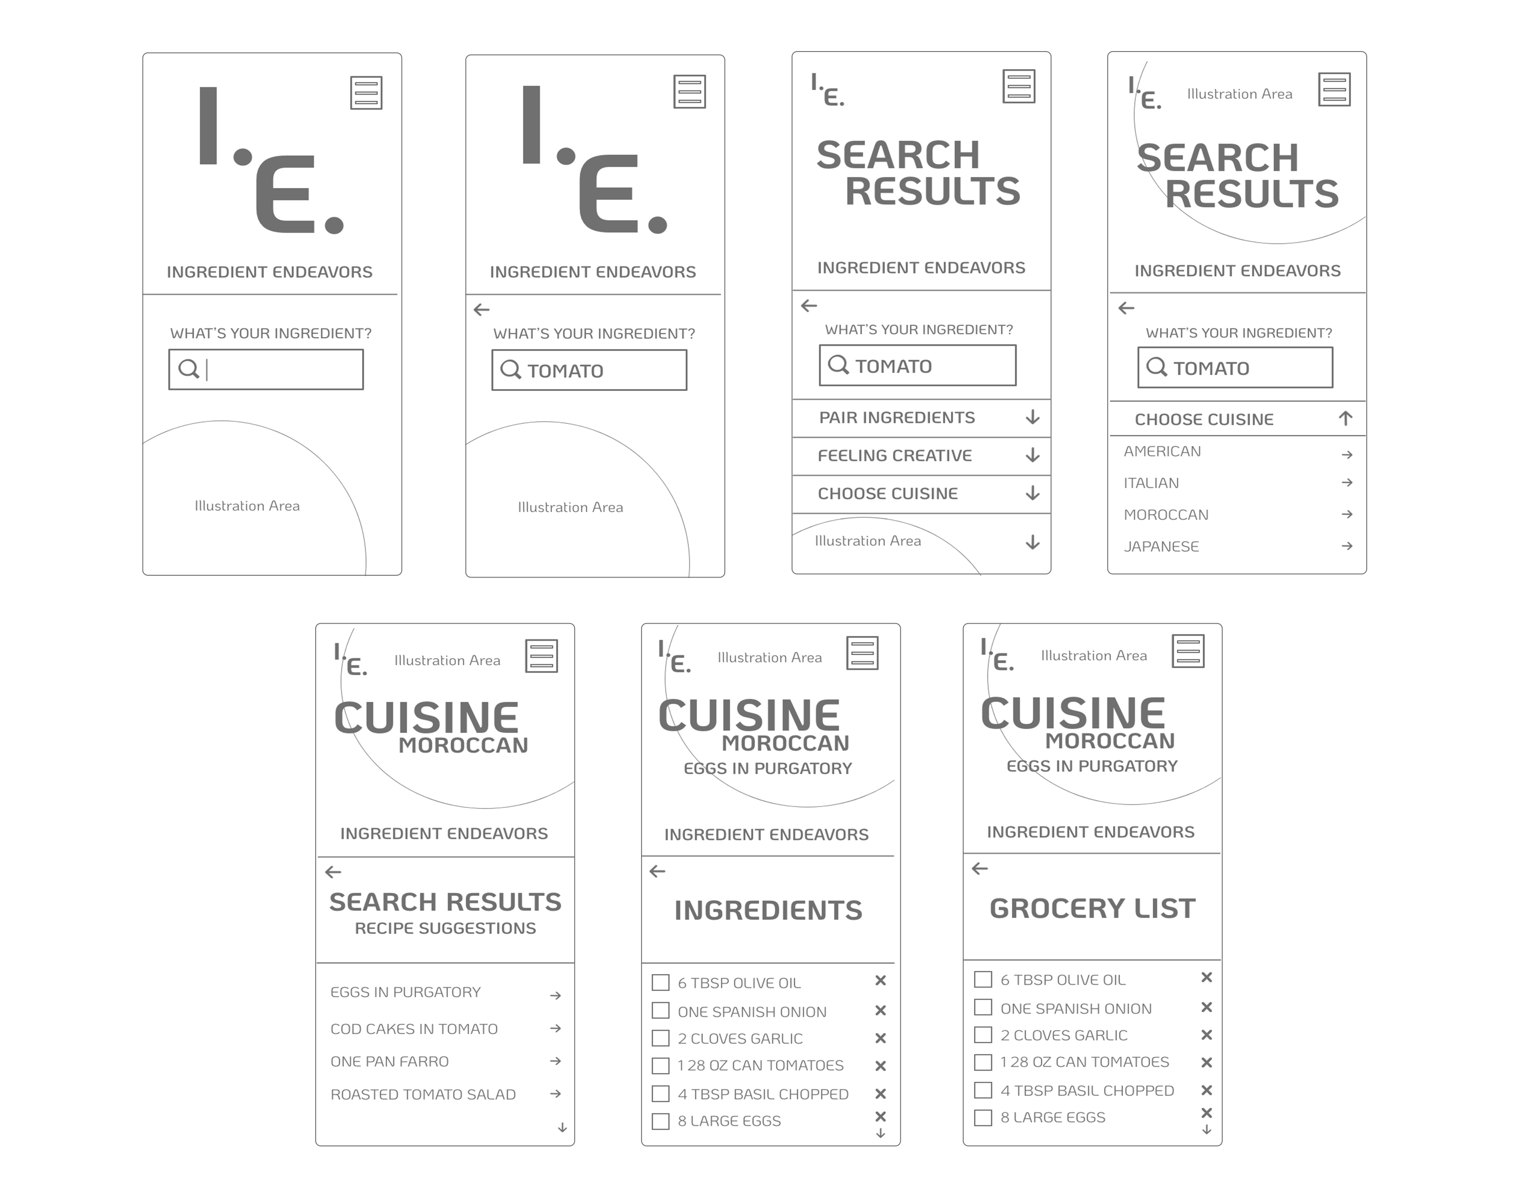1532x1184 pixels.
Task: Click the back arrow on grocery list screen
Action: coord(981,868)
